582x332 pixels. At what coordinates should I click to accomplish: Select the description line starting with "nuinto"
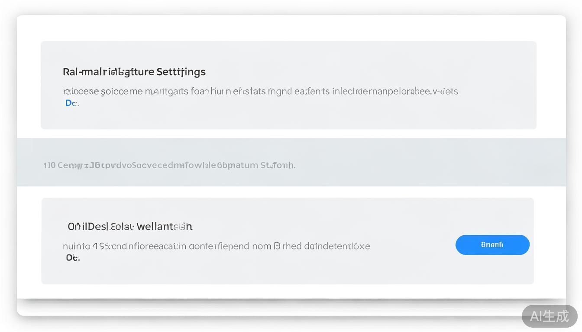click(216, 246)
